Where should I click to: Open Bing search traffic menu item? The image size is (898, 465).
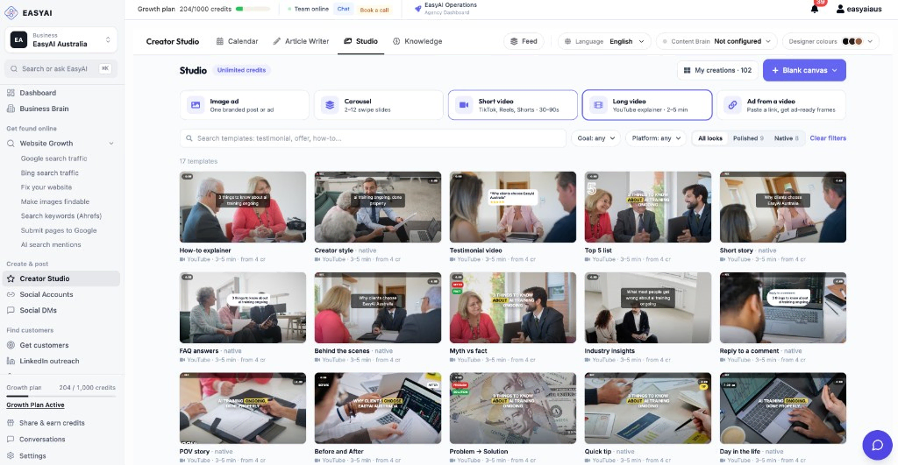click(x=50, y=173)
